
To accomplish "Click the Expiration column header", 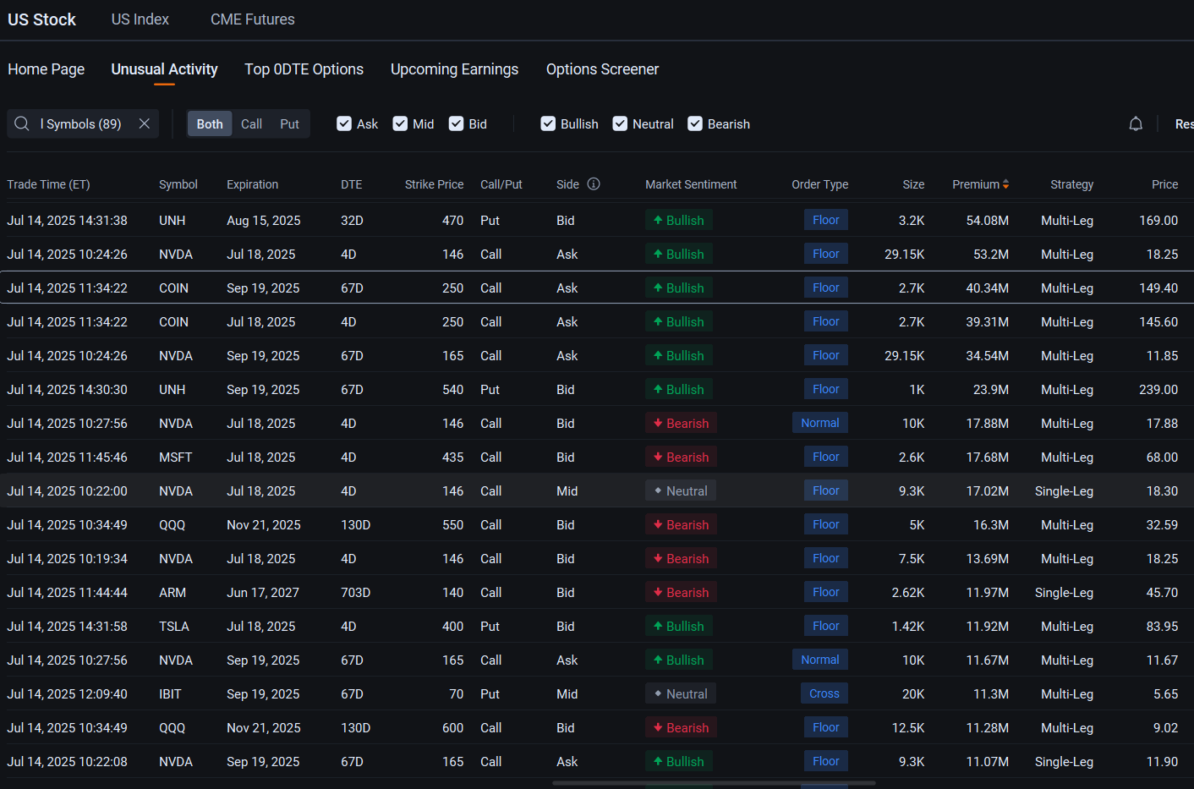I will (252, 184).
